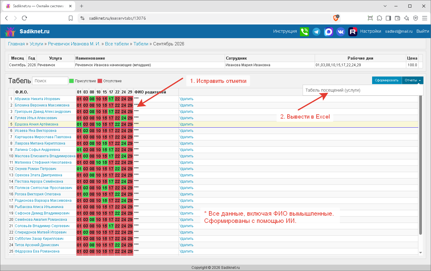Open the browser tab search chevron

[385, 6]
